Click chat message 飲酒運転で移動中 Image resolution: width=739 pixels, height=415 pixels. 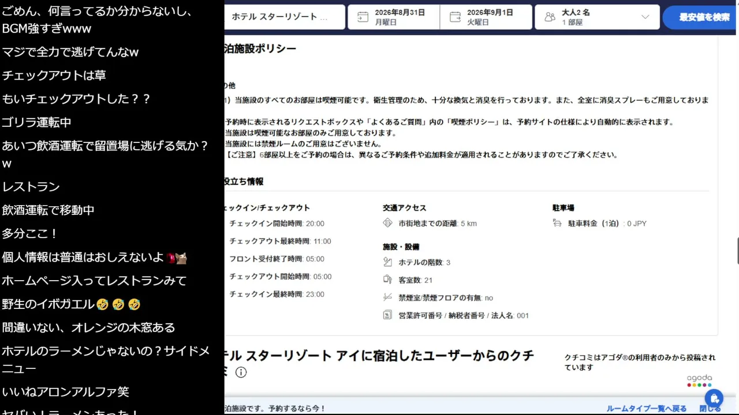click(48, 210)
